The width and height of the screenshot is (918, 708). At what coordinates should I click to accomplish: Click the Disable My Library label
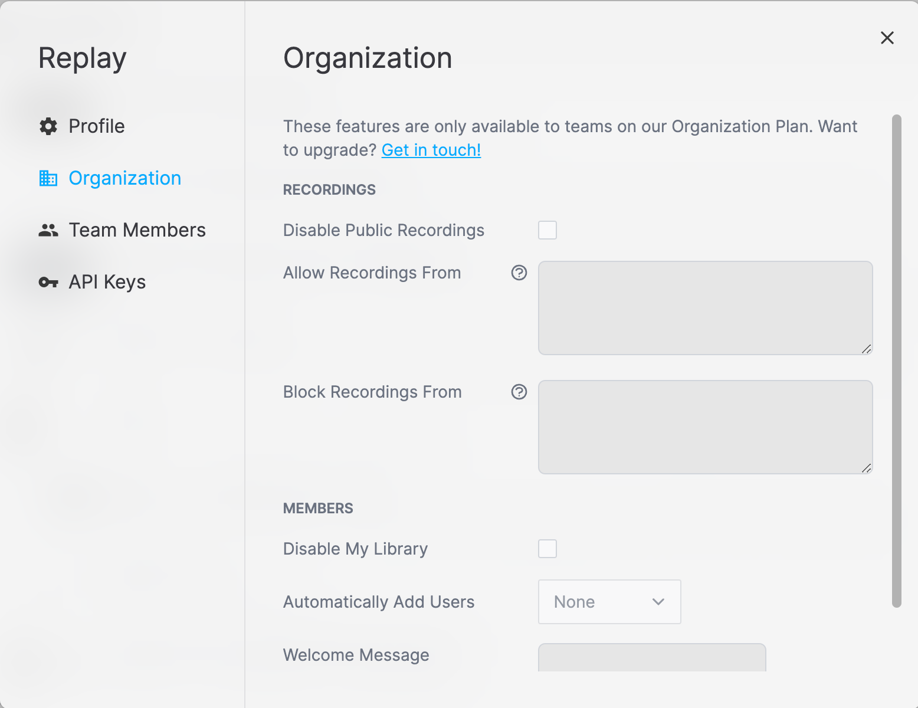pyautogui.click(x=355, y=549)
